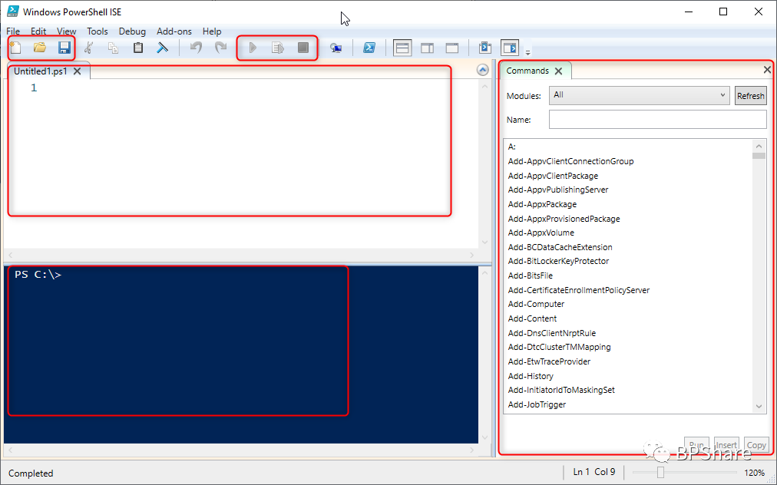This screenshot has width=777, height=485.
Task: Select Add-DnsClientNrptRule command
Action: click(x=552, y=333)
